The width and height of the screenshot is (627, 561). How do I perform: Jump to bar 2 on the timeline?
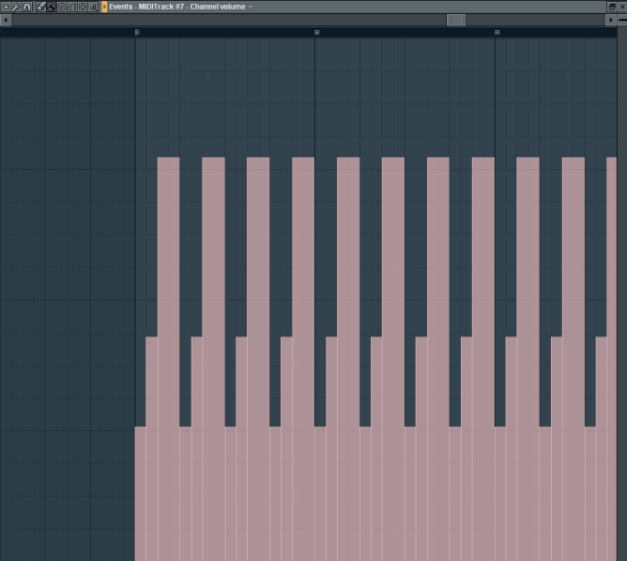tap(316, 32)
